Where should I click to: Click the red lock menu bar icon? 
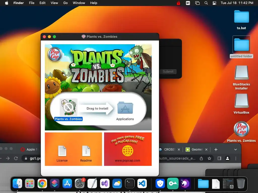178,3
